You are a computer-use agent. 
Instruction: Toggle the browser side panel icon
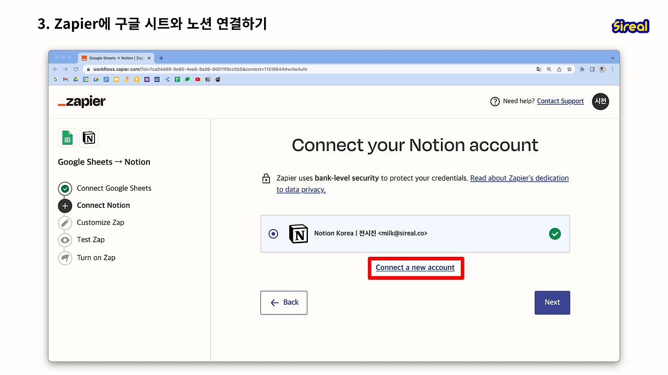[592, 69]
